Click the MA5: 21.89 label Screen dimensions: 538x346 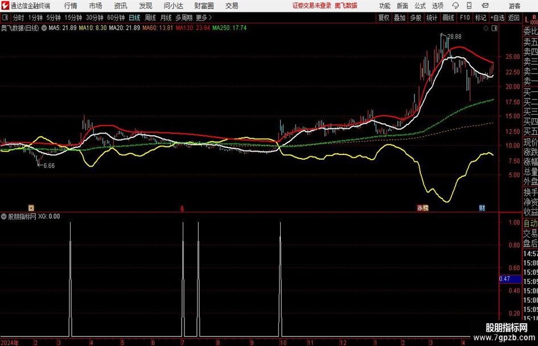(x=63, y=28)
